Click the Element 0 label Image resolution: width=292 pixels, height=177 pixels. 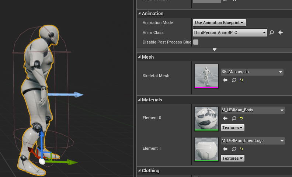click(x=152, y=118)
